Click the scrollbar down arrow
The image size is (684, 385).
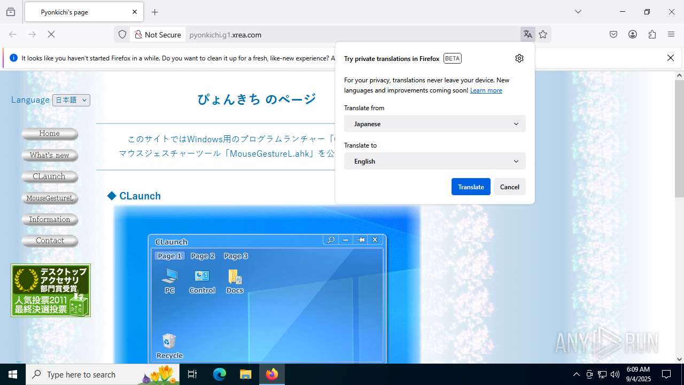[679, 359]
